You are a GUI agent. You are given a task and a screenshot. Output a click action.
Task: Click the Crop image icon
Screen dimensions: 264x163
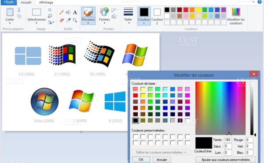[50, 10]
